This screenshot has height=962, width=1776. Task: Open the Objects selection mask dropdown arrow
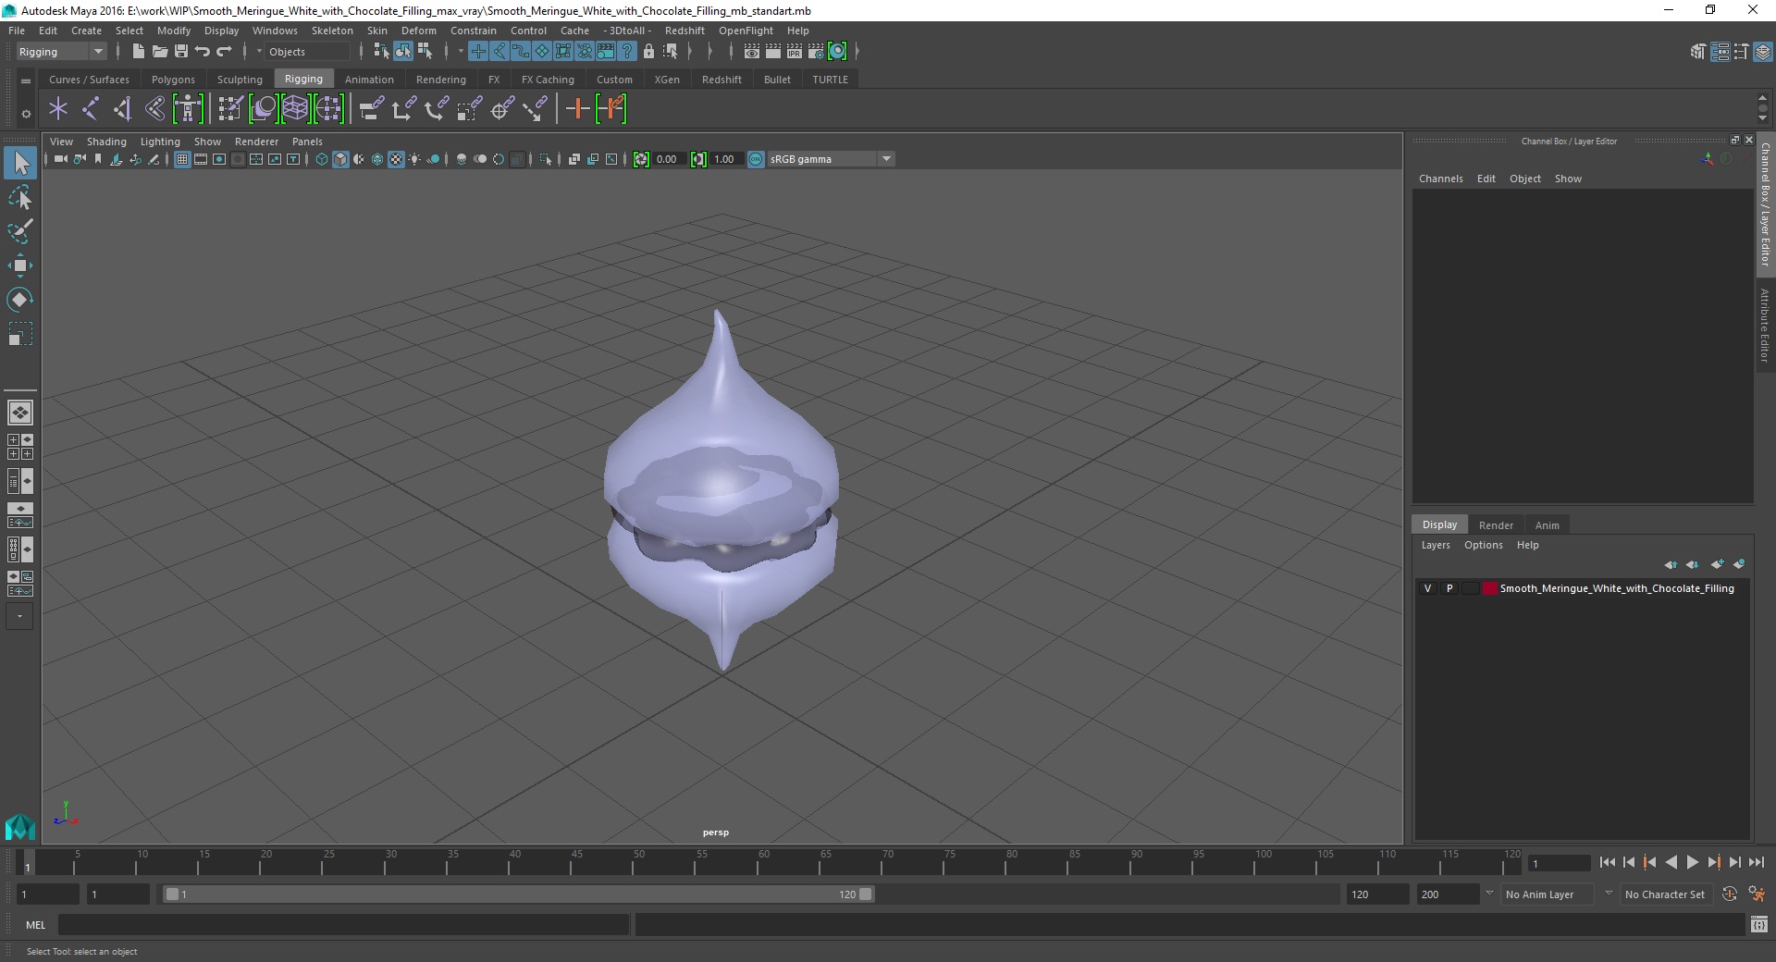click(x=259, y=52)
